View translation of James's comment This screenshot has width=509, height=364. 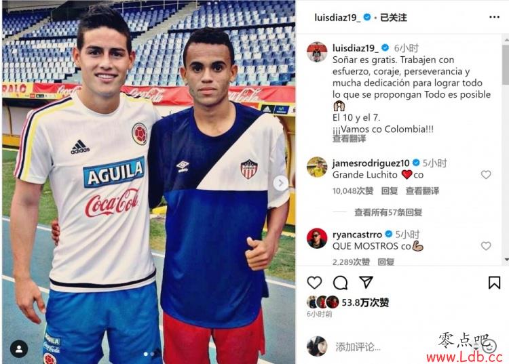click(x=422, y=191)
